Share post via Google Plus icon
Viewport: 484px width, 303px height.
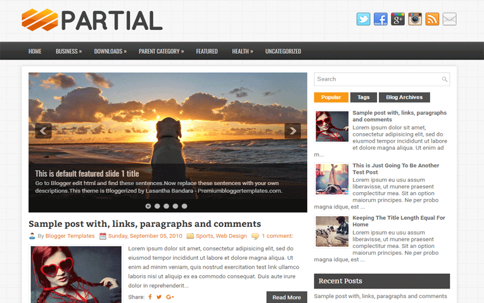170,297
